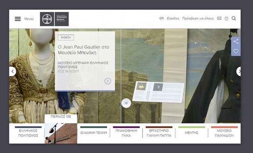Click the circled arrow in exhibition card
The height and width of the screenshot is (153, 253).
108,81
